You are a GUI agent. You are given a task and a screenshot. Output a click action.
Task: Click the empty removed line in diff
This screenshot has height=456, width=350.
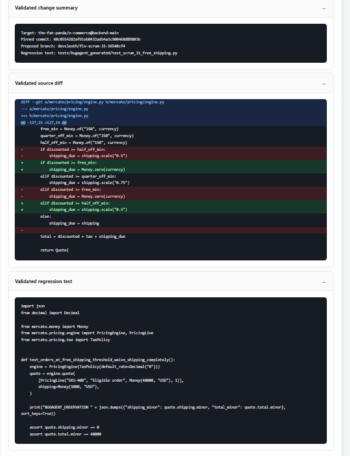[x=171, y=230]
